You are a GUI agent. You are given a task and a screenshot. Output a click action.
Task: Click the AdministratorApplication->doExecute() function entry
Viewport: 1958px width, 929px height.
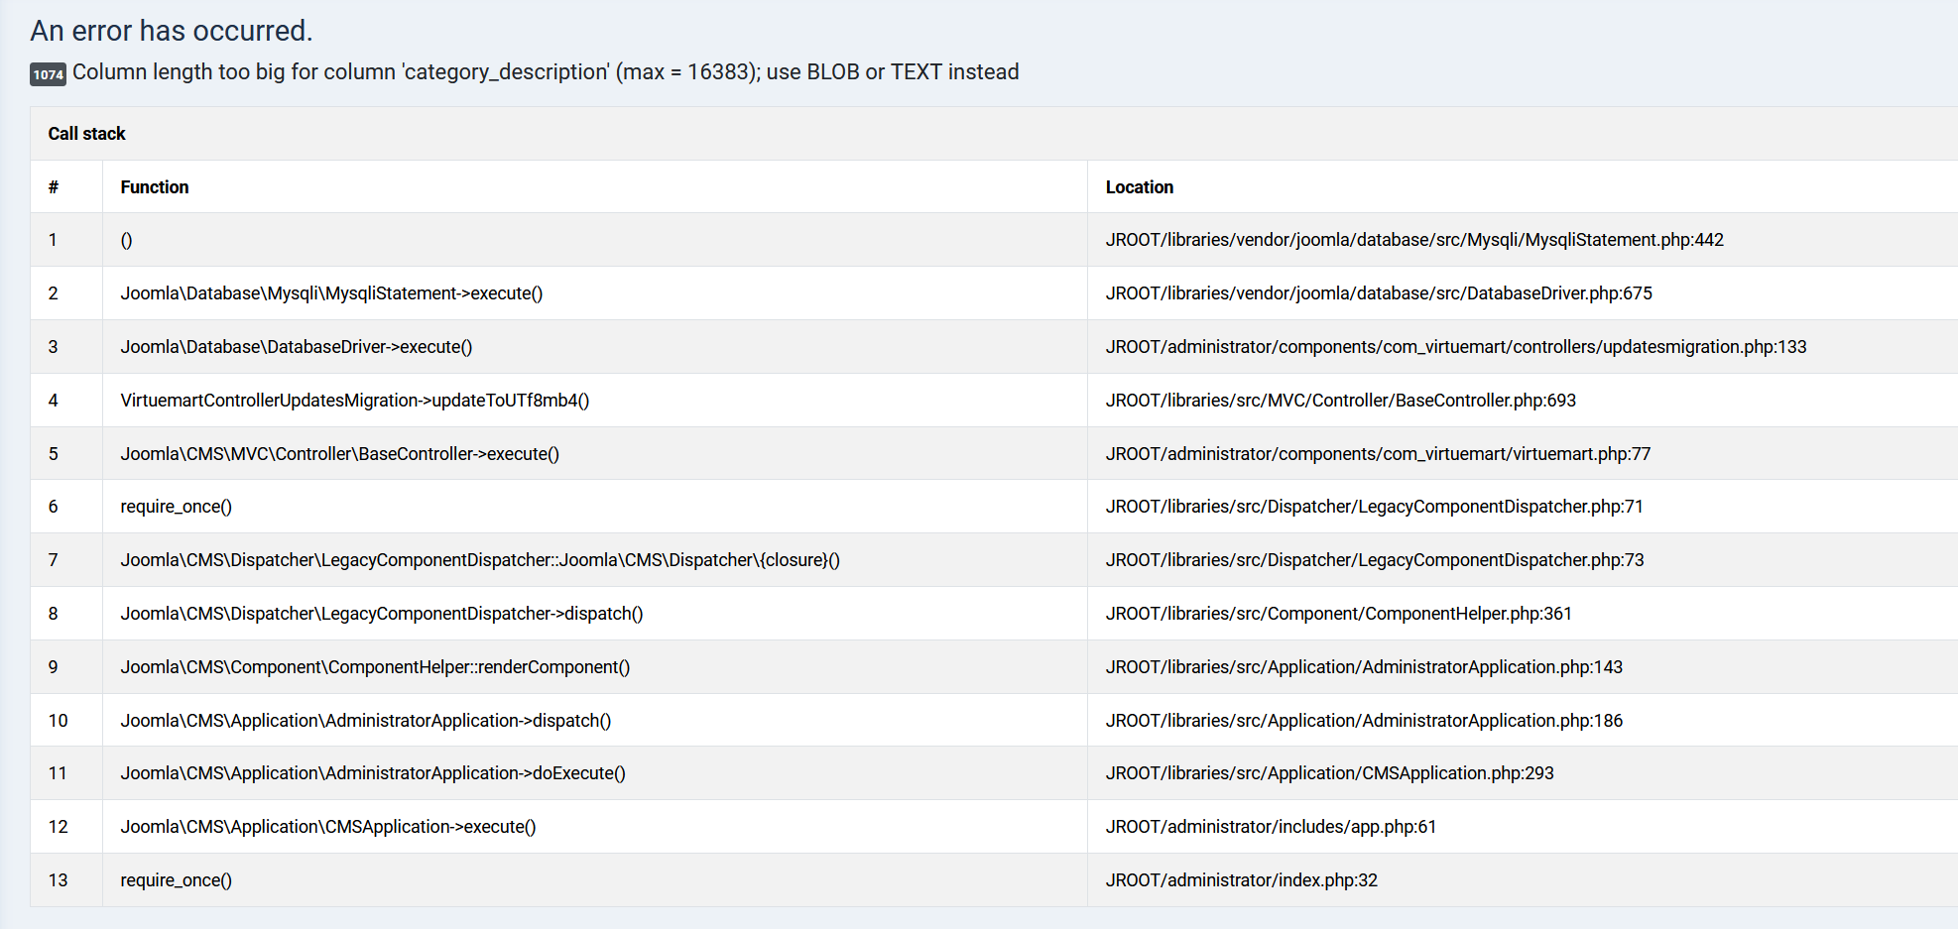click(372, 773)
